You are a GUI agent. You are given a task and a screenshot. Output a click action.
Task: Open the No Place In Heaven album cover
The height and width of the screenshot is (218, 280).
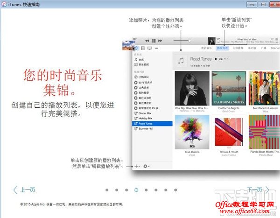point(264,88)
